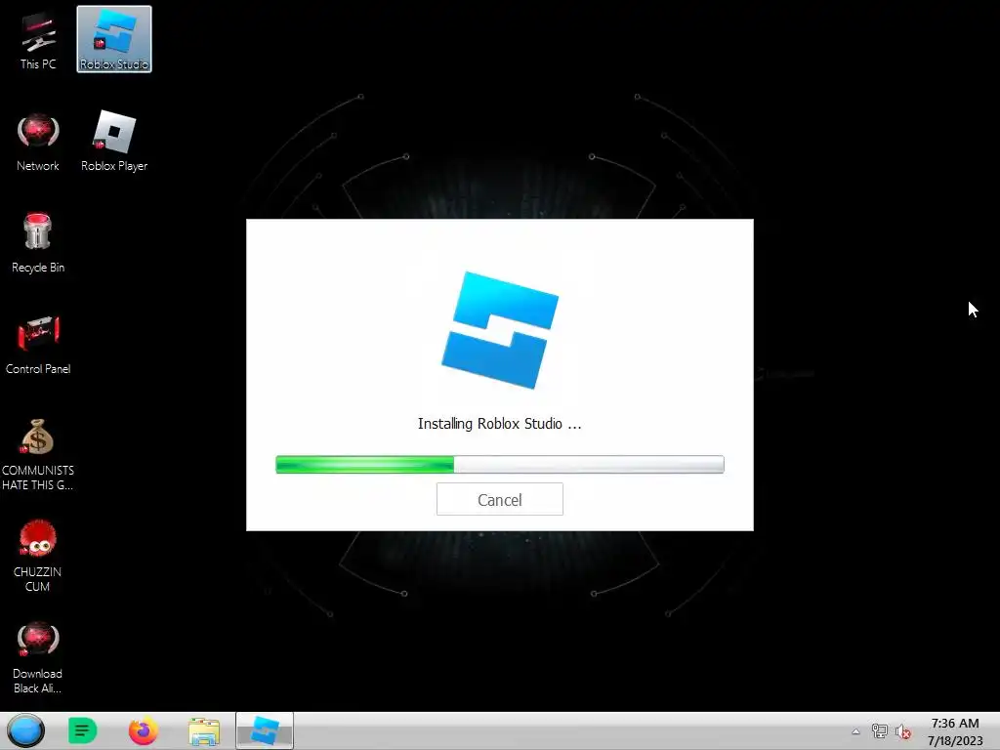This screenshot has width=1000, height=750.
Task: Click the Roblox Studio logo in installer
Action: point(500,330)
